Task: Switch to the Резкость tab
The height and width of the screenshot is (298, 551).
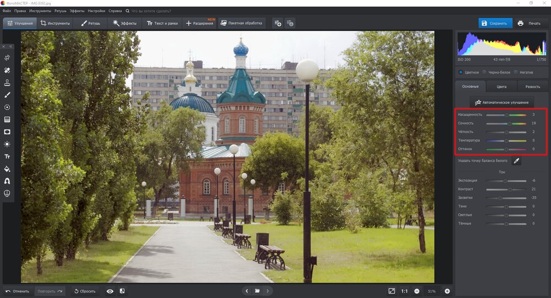Action: [532, 86]
